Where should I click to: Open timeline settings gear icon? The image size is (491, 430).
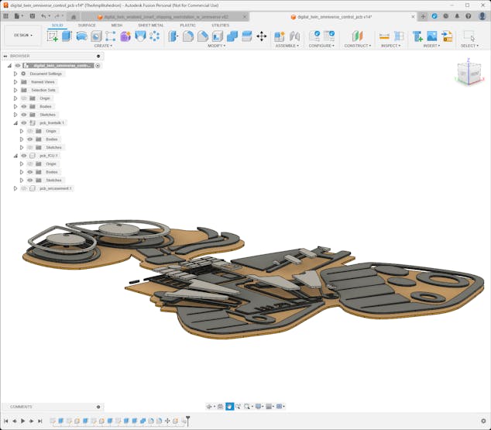pos(484,421)
